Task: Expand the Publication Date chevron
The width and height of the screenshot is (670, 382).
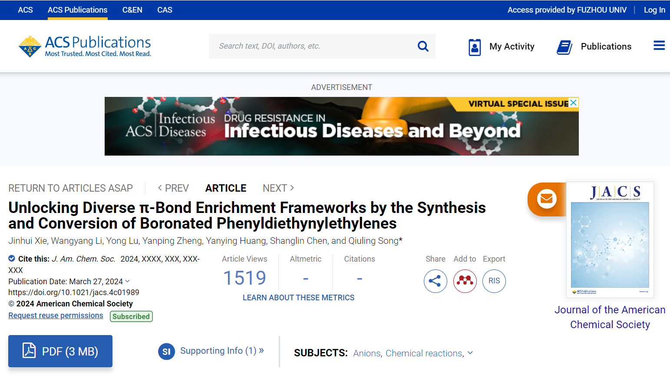Action: tap(128, 281)
